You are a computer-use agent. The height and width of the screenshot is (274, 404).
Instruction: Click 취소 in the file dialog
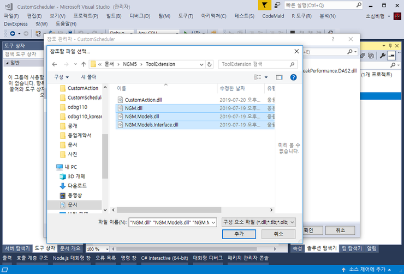click(278, 234)
